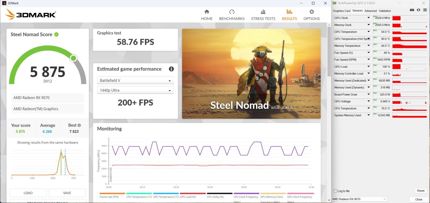The image size is (430, 203).
Task: Click the green validated checkmark by Steel Nomad Score
Action: pyautogui.click(x=56, y=34)
